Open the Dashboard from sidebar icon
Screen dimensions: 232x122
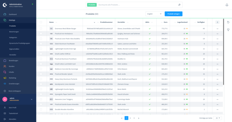[x=5, y=14]
